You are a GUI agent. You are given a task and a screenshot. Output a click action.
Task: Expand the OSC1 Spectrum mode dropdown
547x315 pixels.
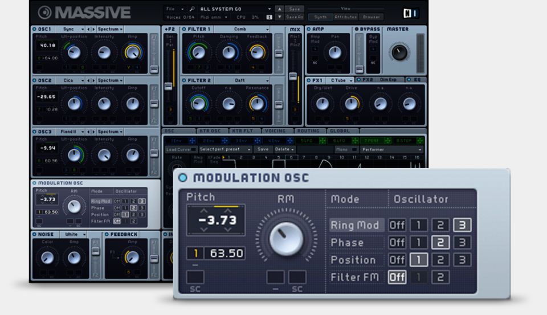tap(109, 29)
